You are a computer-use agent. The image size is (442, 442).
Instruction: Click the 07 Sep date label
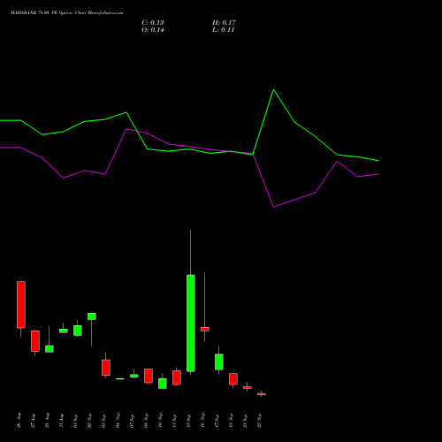(x=133, y=420)
